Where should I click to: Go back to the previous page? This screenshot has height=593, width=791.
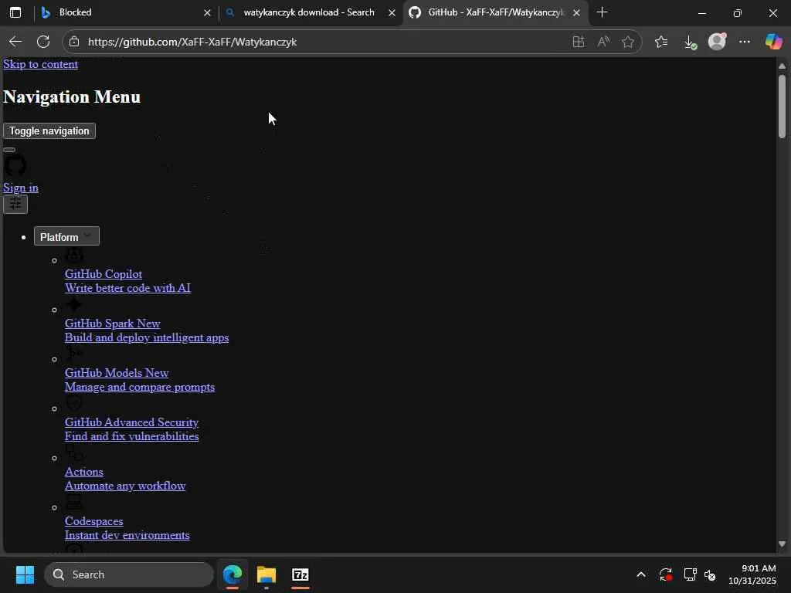[15, 42]
